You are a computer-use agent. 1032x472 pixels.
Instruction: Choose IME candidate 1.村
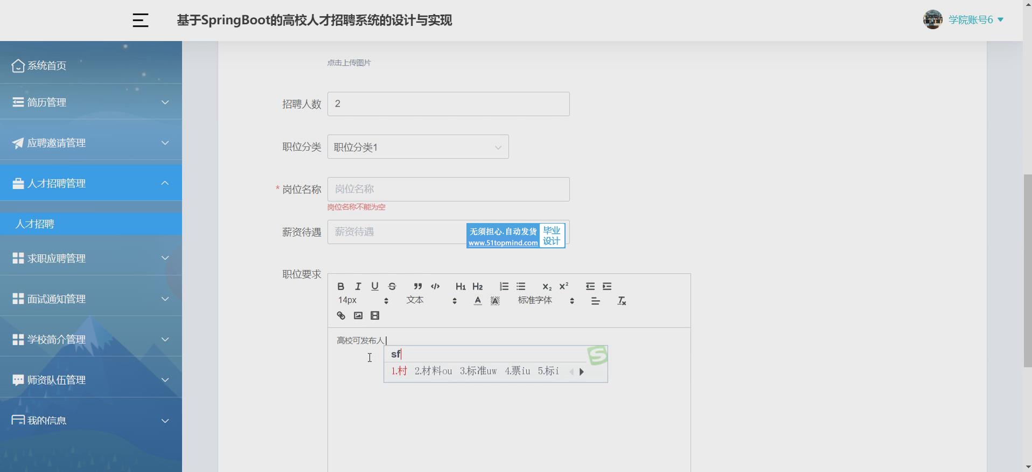coord(399,371)
